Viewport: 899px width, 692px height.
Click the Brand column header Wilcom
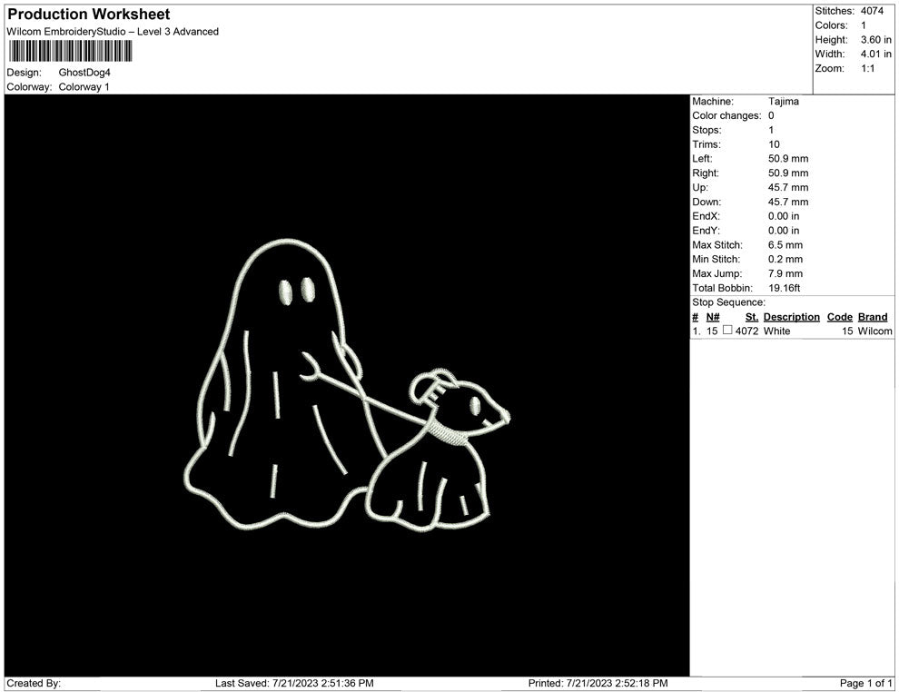point(872,317)
